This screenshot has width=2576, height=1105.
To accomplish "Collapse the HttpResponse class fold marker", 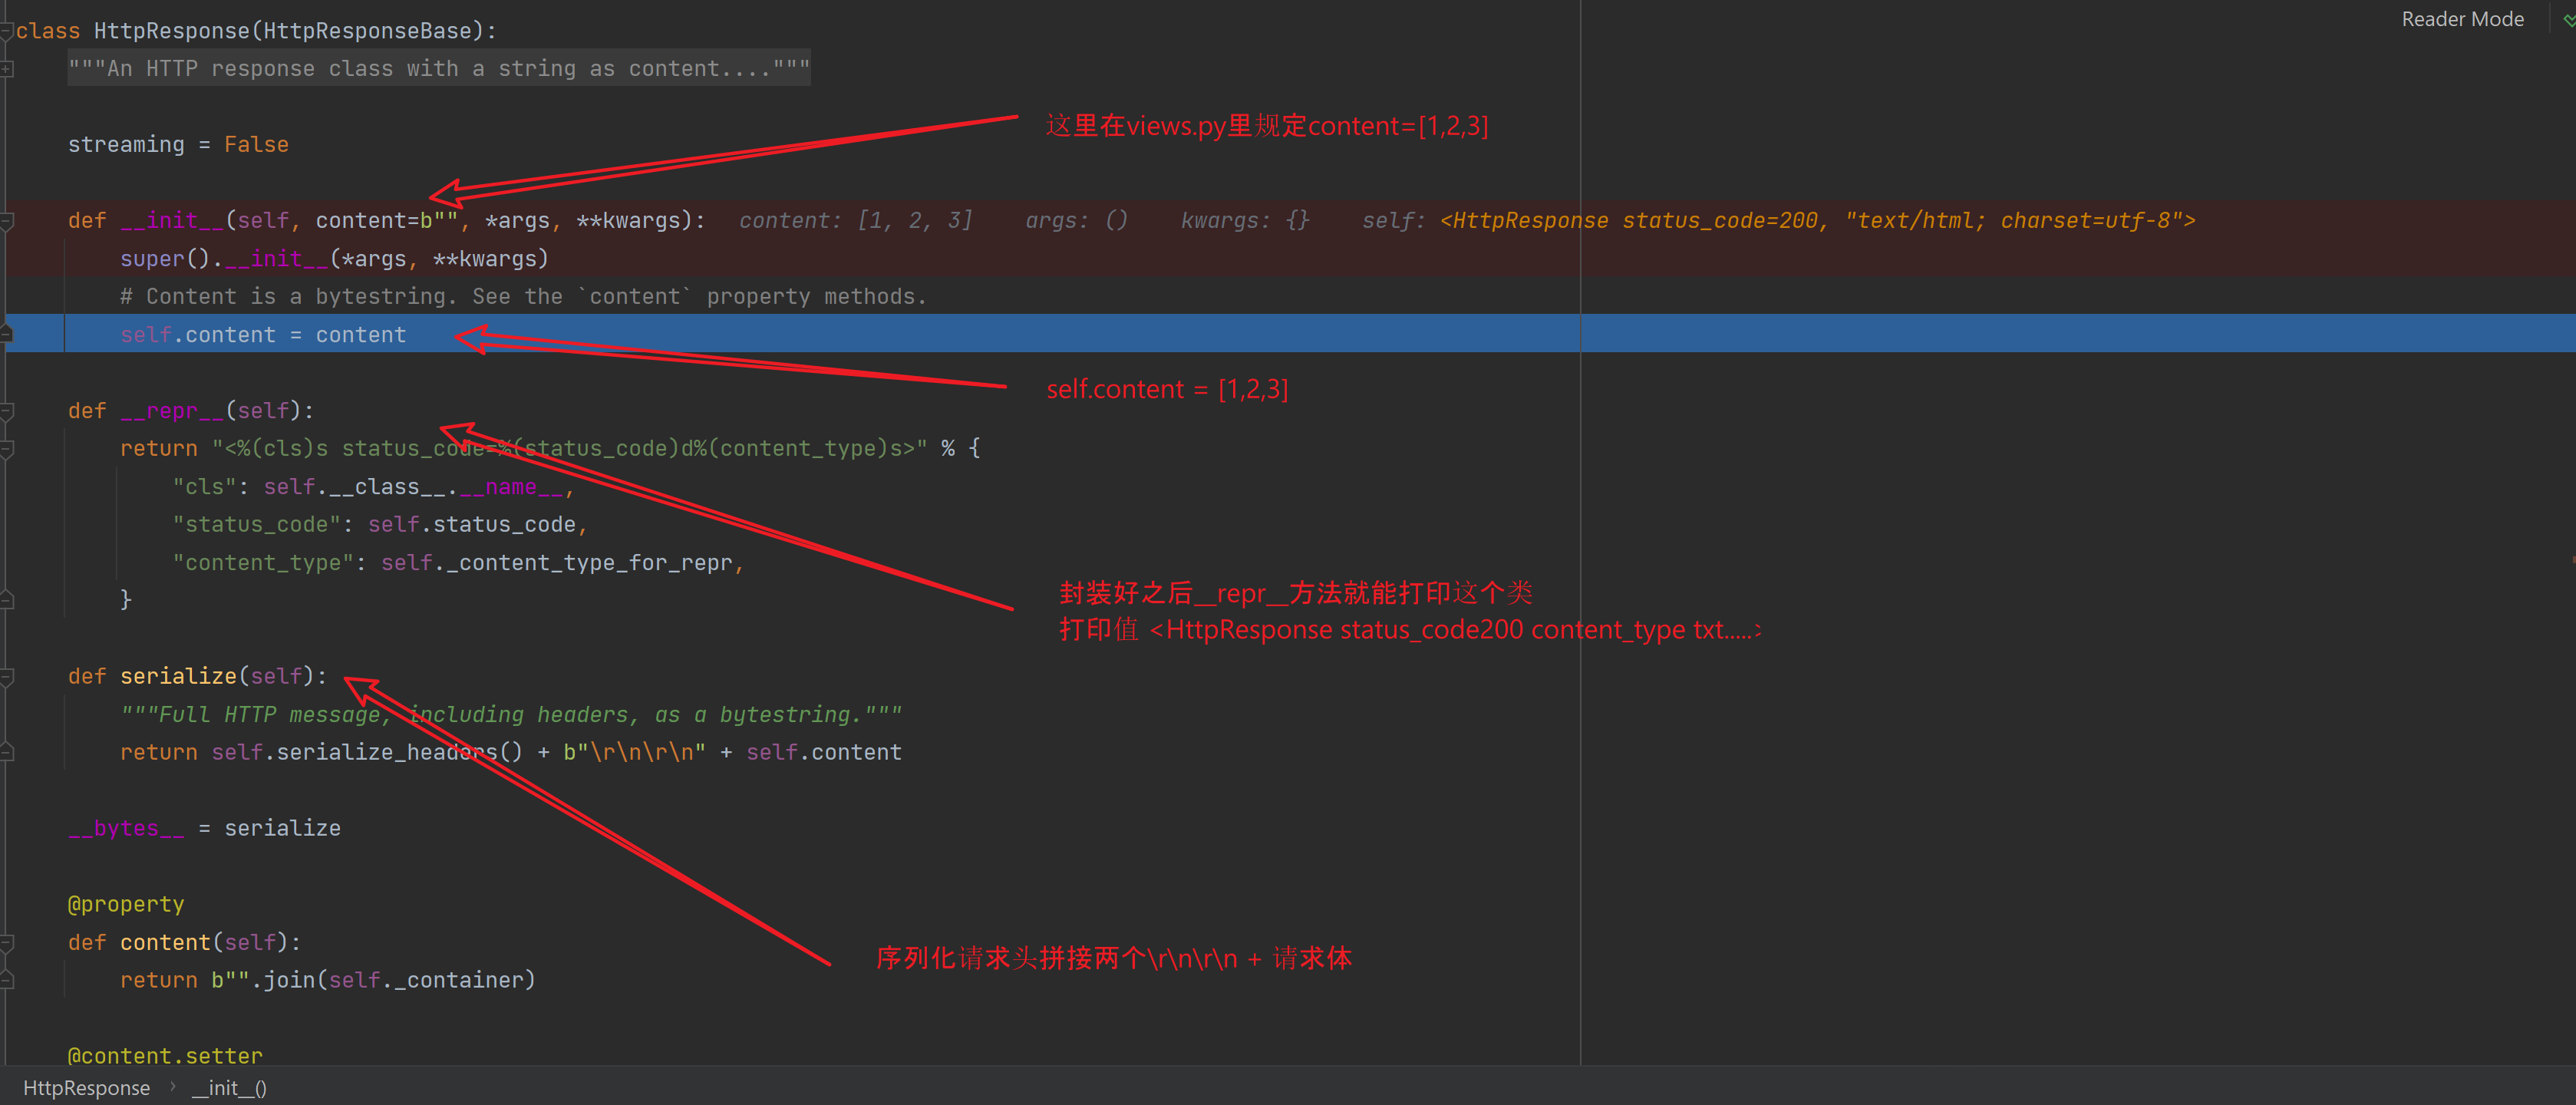I will coord(6,31).
